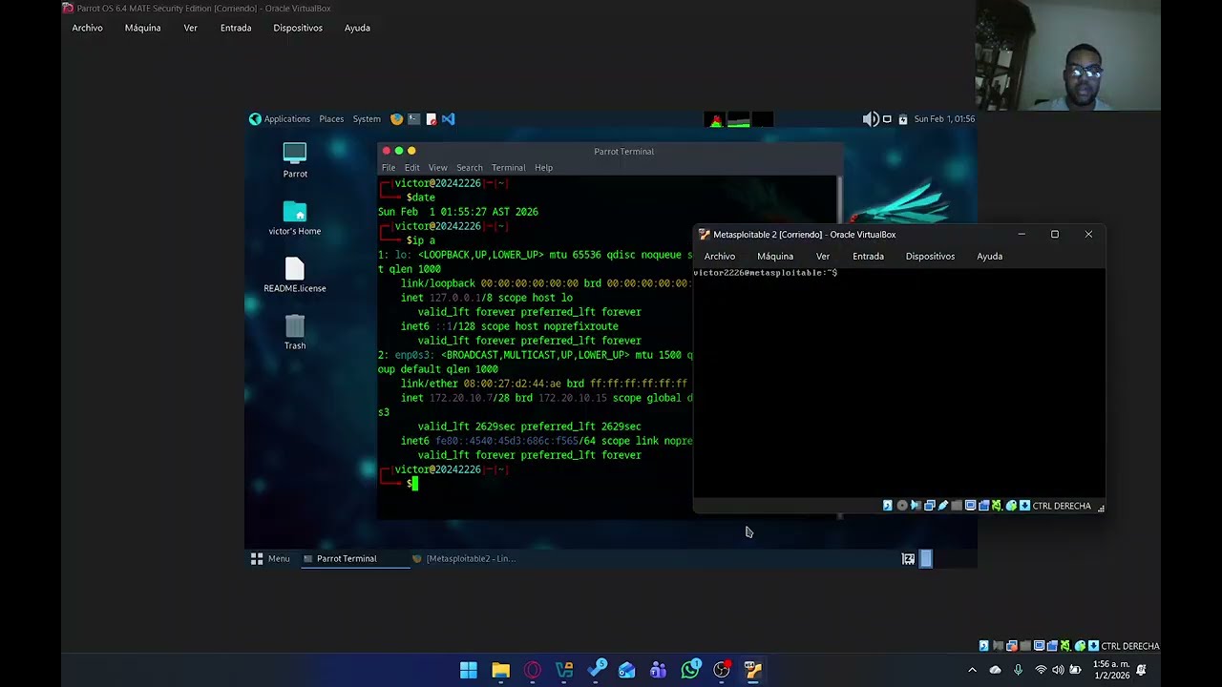Click Metasploitable recording indicator icon
Image resolution: width=1222 pixels, height=687 pixels.
(x=984, y=506)
